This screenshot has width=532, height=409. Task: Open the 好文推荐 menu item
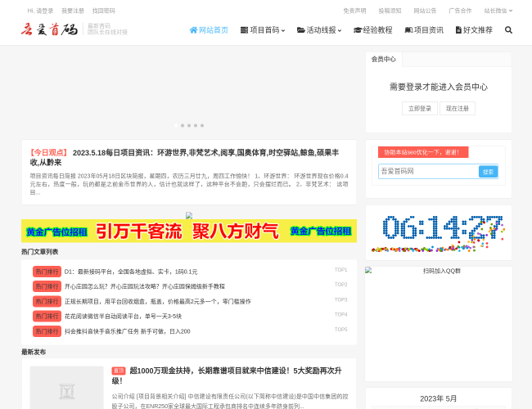(x=474, y=30)
